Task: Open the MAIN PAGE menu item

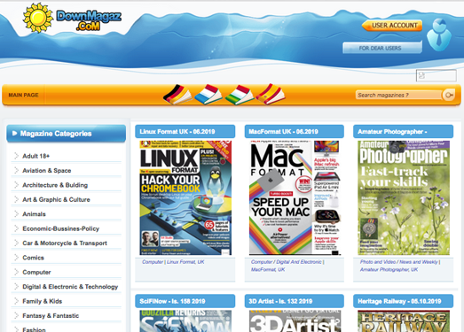Action: [x=23, y=95]
